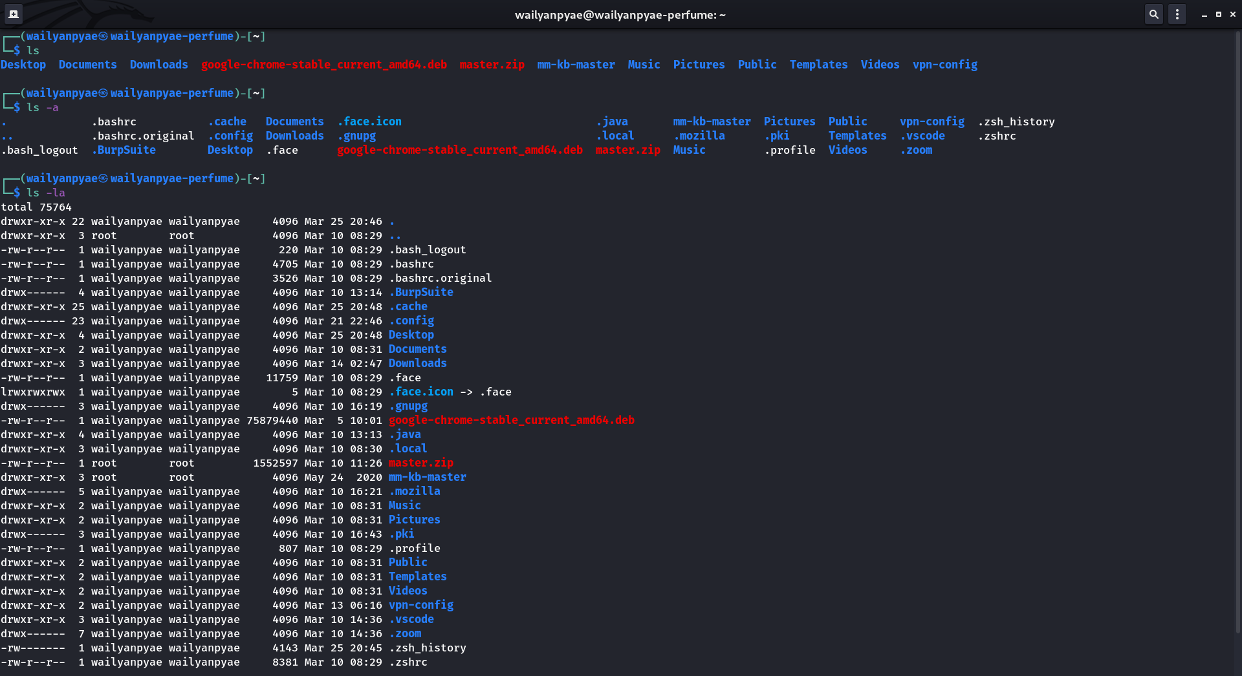Maximize the terminal window
Screen dimensions: 1242x676
click(x=1219, y=14)
